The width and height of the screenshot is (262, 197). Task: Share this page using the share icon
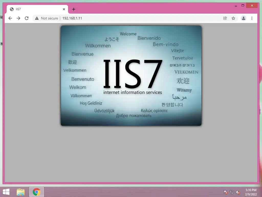click(225, 18)
